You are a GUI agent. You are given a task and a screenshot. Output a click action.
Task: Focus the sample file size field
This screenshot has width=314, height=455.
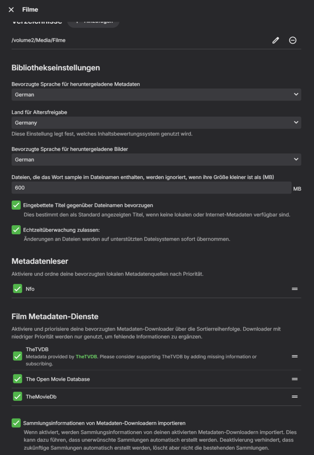point(151,188)
